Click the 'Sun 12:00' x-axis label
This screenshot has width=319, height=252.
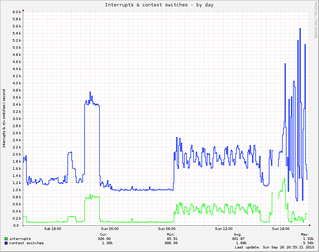click(223, 229)
